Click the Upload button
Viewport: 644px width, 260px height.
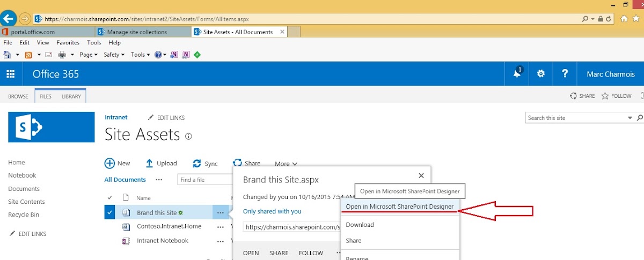pyautogui.click(x=161, y=164)
